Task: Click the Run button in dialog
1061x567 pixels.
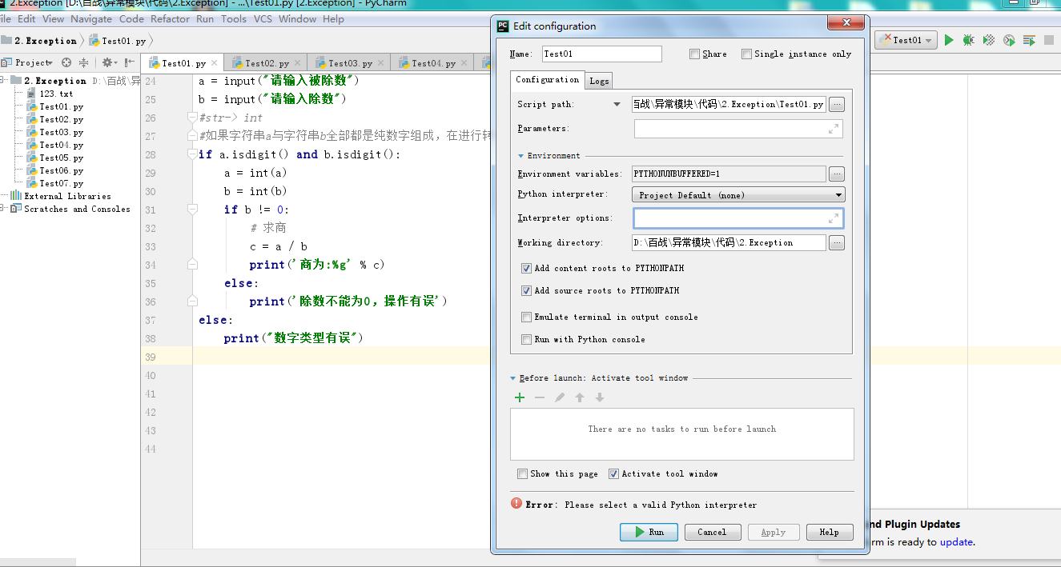Action: click(649, 532)
